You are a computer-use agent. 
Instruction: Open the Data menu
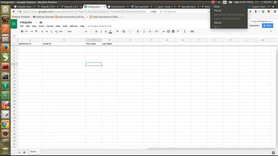pos(58,26)
